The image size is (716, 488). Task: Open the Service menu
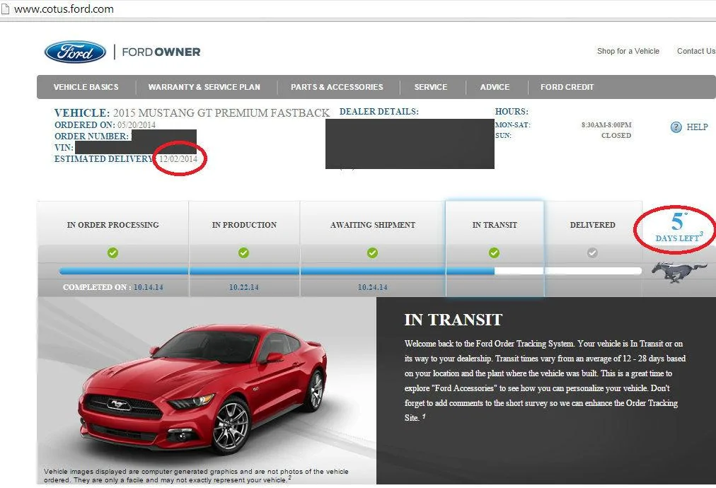(431, 87)
